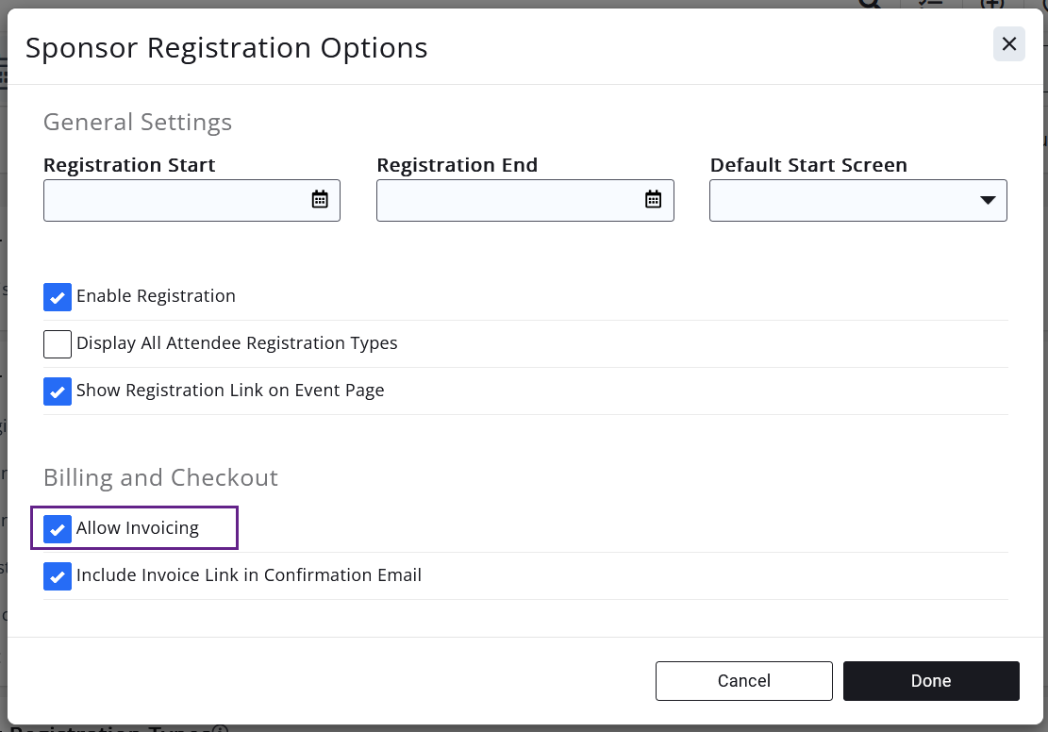Select the Billing and Checkout heading
The height and width of the screenshot is (732, 1048).
[x=160, y=478]
